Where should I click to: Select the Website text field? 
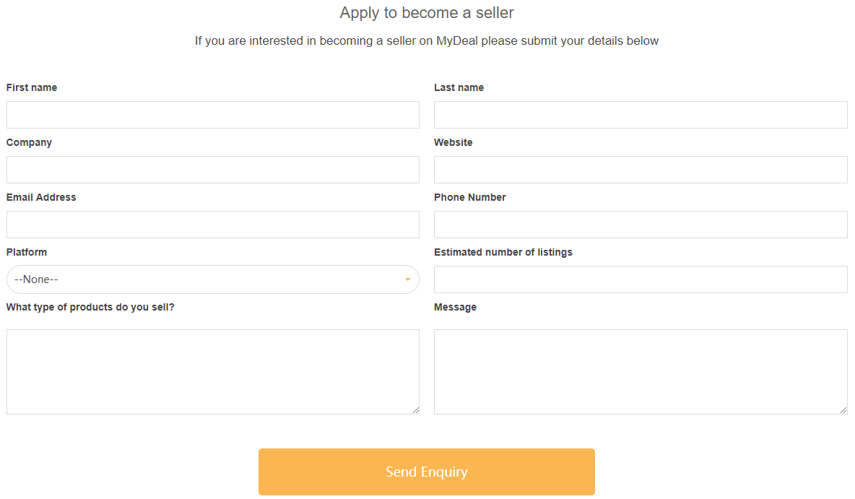pyautogui.click(x=641, y=170)
